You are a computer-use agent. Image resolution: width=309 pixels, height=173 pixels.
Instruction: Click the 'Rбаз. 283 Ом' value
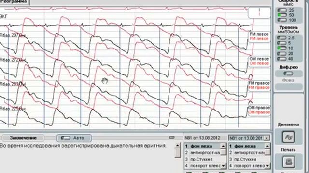coord(13,84)
